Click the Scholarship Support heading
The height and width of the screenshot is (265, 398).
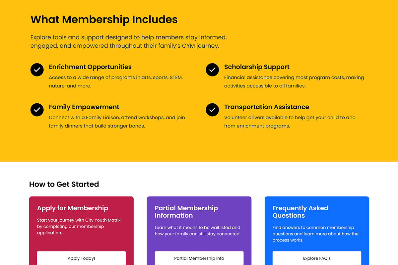(257, 67)
